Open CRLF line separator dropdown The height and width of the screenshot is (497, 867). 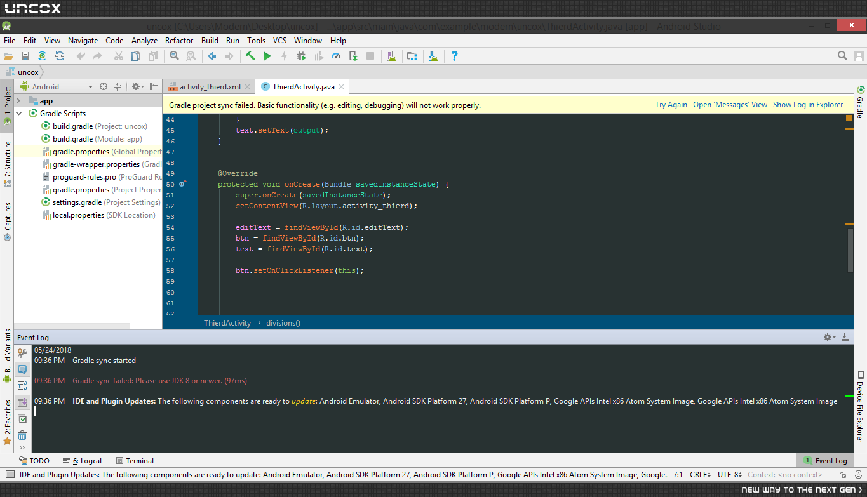pos(702,475)
